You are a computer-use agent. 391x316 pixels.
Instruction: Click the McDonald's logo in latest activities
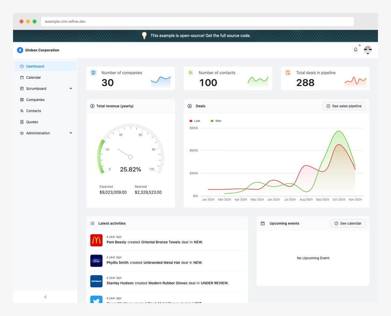point(96,240)
